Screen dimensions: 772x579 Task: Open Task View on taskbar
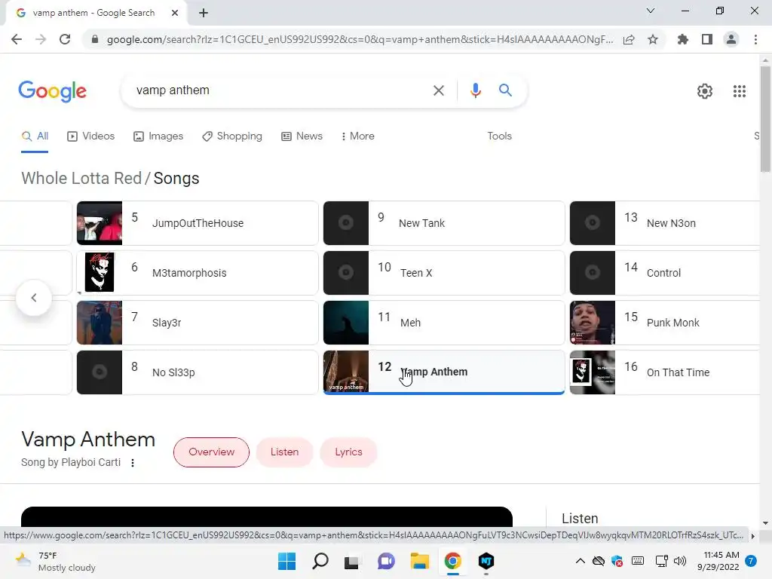(351, 561)
